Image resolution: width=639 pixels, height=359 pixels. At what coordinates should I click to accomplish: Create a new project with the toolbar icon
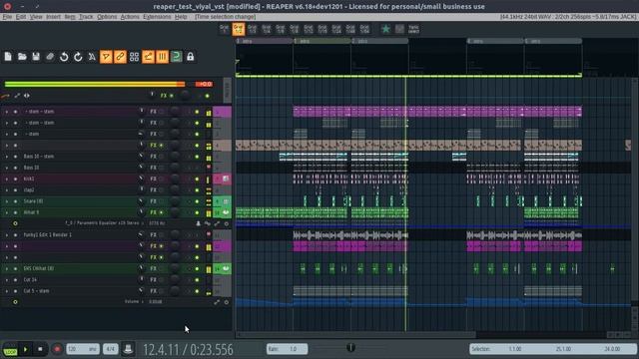pyautogui.click(x=8, y=57)
